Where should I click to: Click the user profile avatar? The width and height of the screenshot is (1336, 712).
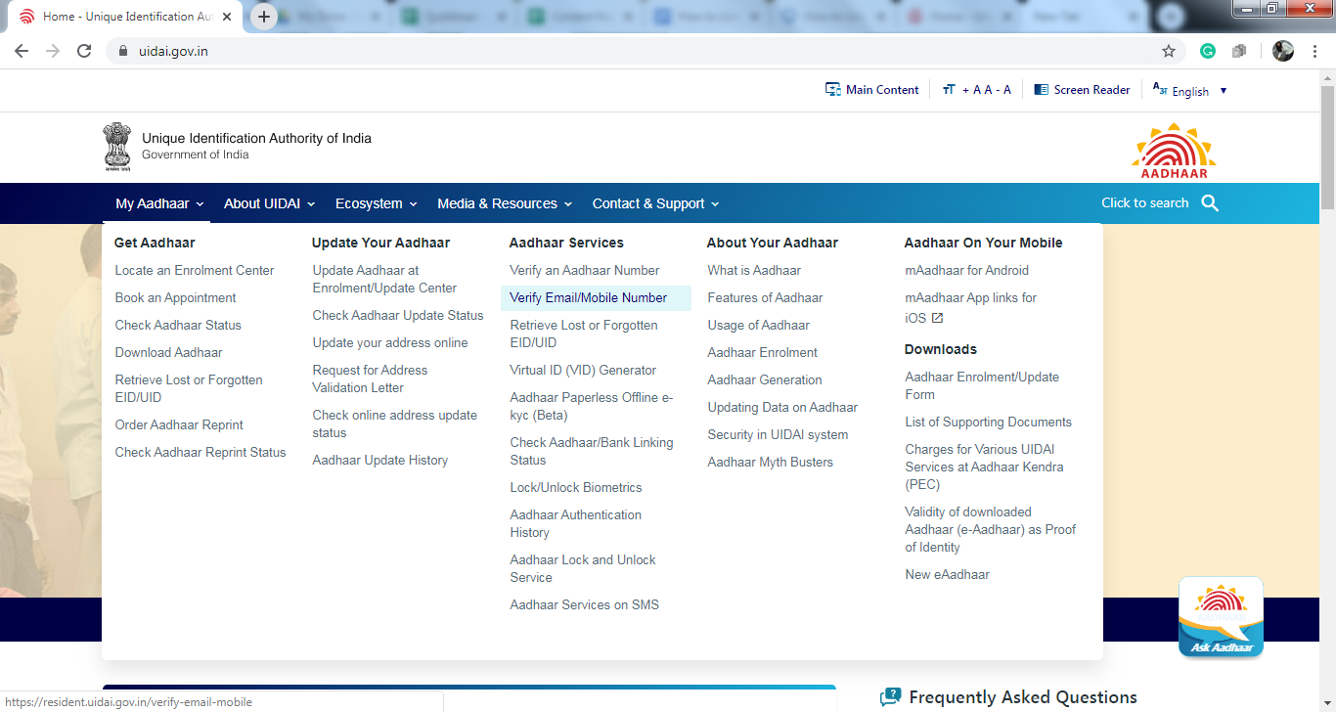tap(1283, 51)
